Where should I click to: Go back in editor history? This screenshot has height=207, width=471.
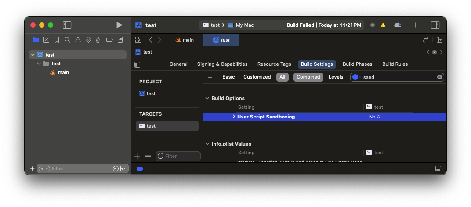[x=151, y=39]
